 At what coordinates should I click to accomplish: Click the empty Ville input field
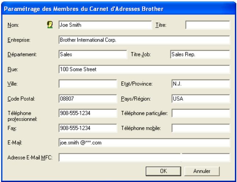pyautogui.click(x=88, y=84)
